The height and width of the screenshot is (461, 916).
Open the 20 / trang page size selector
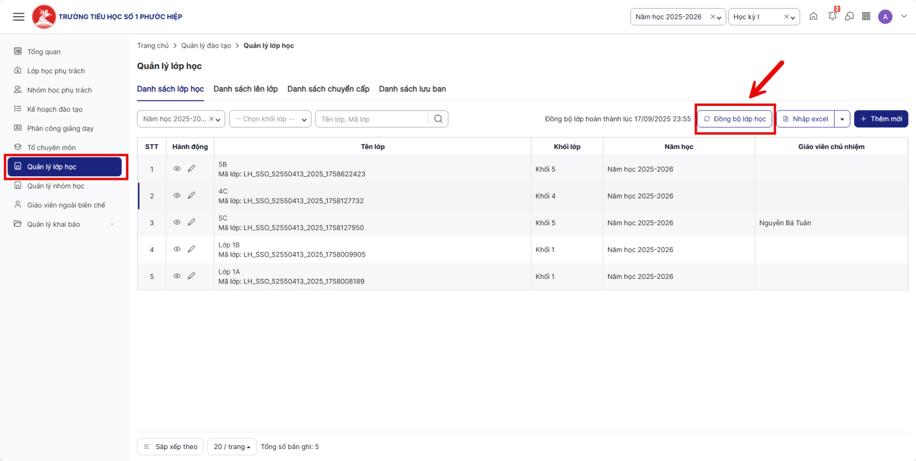232,447
